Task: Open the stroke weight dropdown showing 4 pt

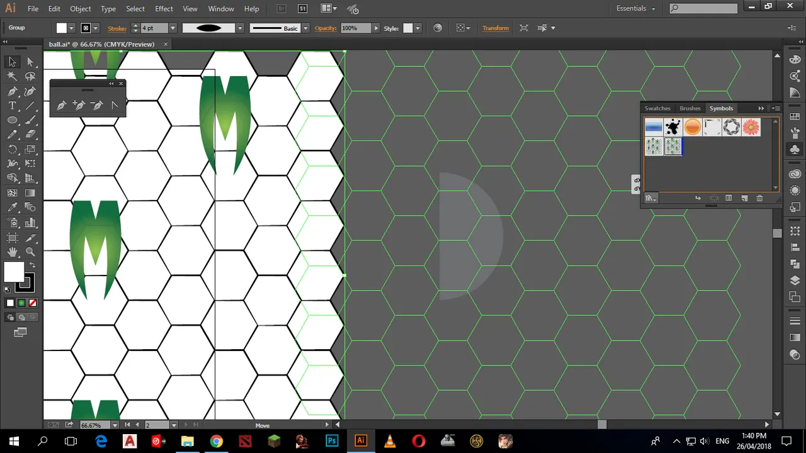Action: [174, 28]
